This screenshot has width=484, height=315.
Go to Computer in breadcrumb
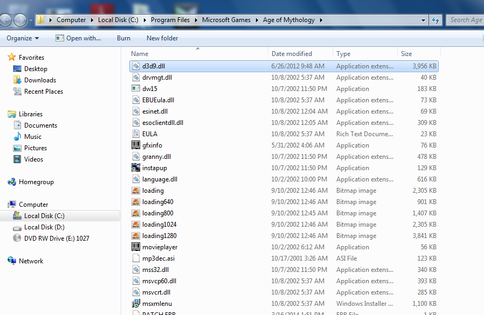71,20
